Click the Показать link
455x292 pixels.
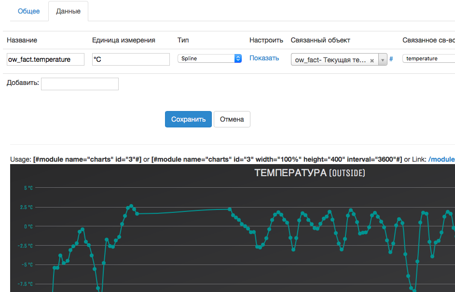tap(264, 58)
